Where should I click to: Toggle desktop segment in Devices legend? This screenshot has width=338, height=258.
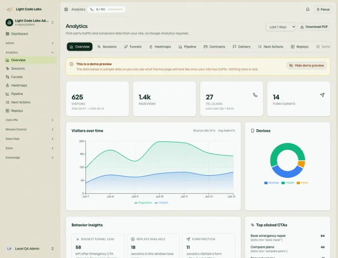pos(271,183)
